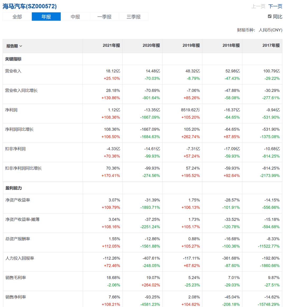Image resolution: width=285 pixels, height=307 pixels.
Task: Open the 三季报 tab
Action: tap(134, 17)
